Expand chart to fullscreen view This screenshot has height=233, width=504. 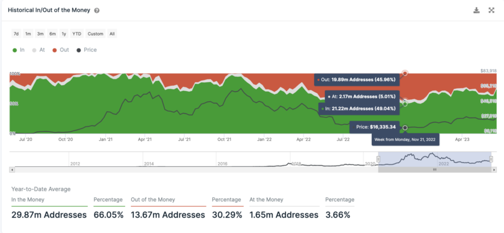(491, 10)
